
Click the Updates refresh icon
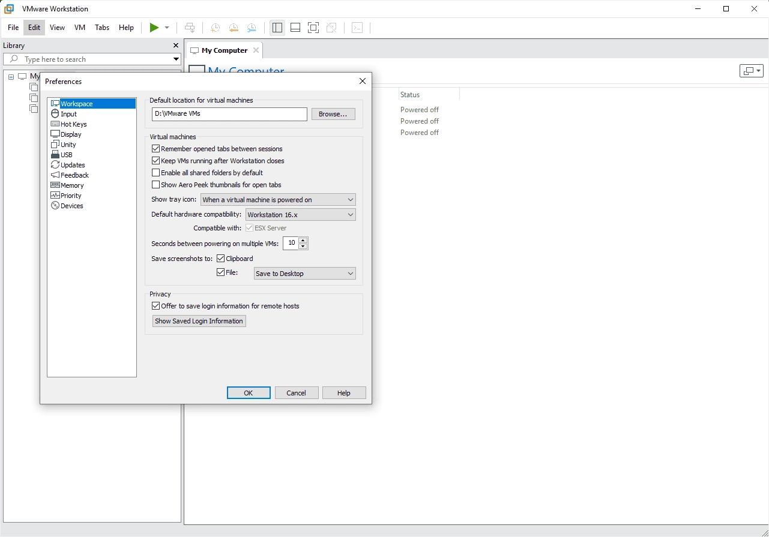(55, 165)
